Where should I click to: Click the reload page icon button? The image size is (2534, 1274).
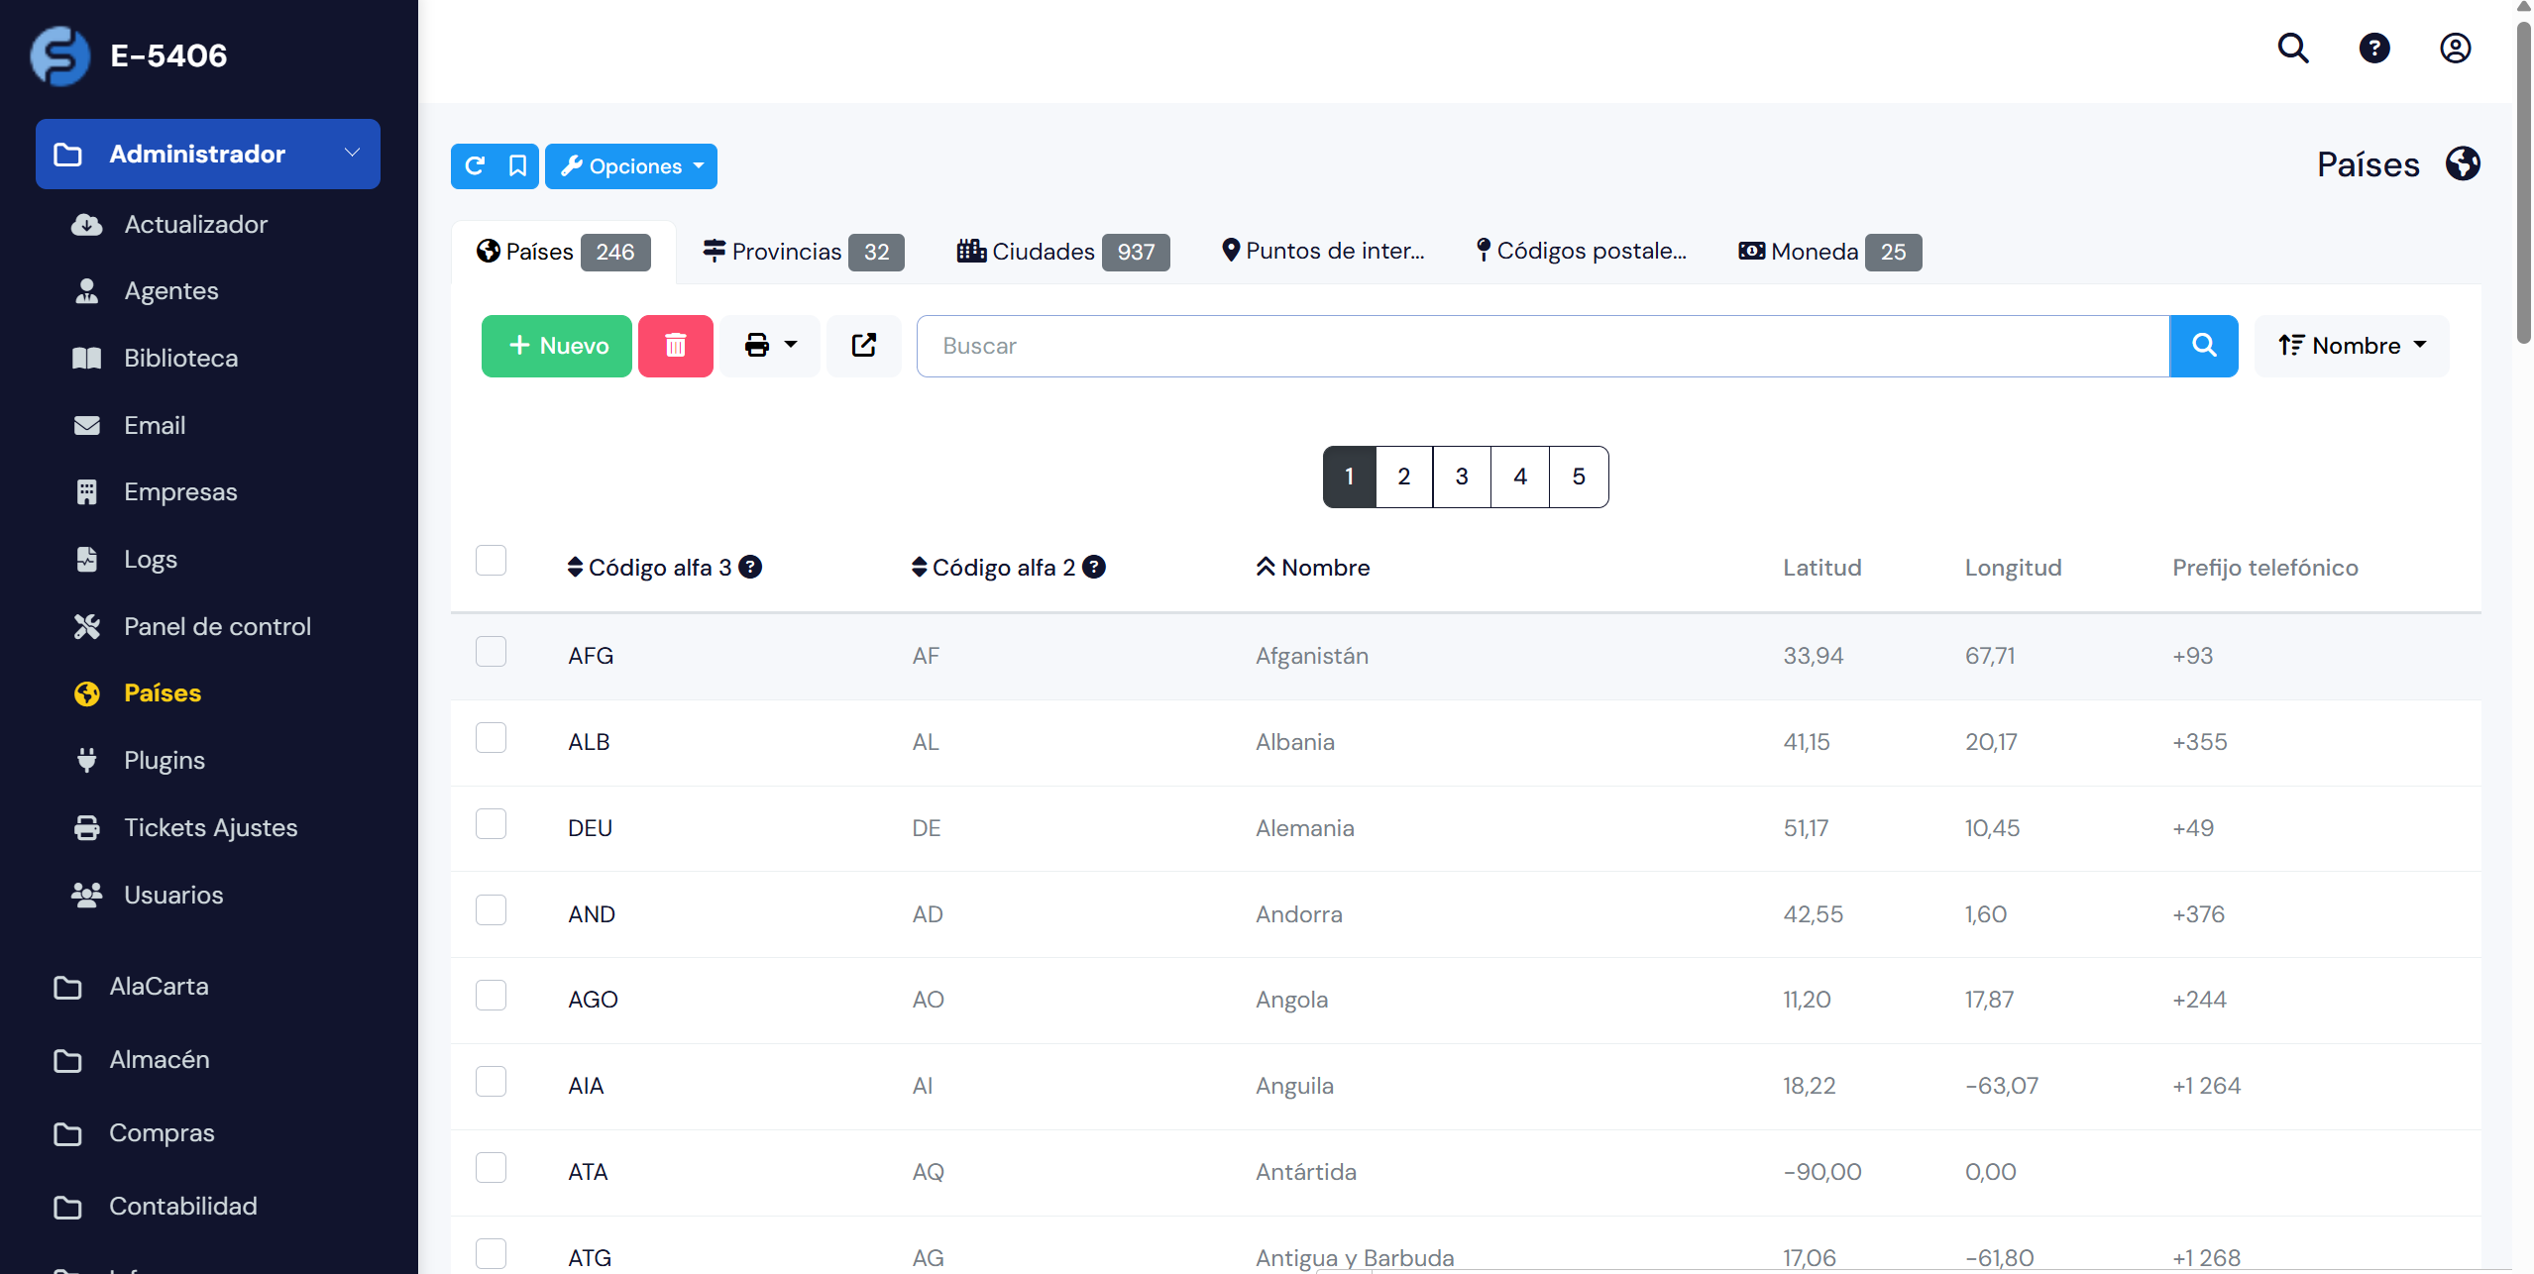click(x=475, y=165)
